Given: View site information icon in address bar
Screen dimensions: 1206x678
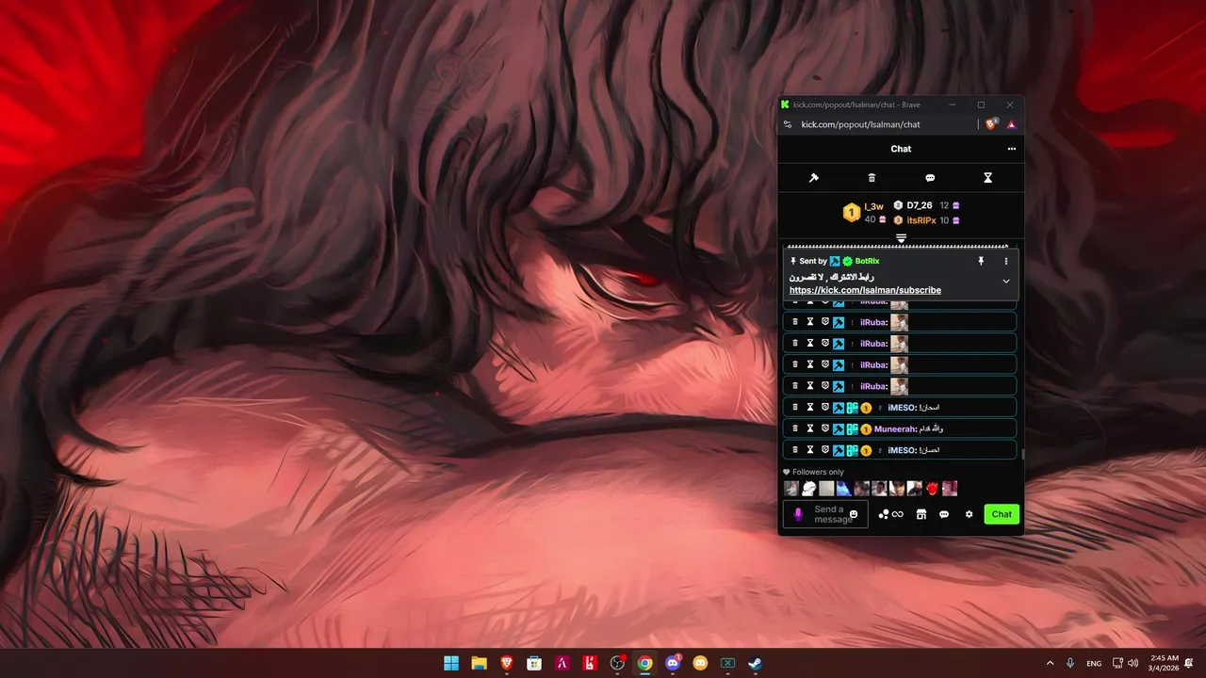Looking at the screenshot, I should [788, 124].
